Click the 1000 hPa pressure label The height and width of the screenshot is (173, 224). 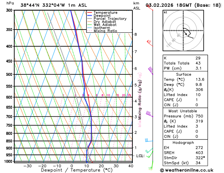point(9,162)
